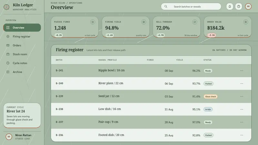Open Firing register in the sidebar
The image size is (258, 145).
(22, 36)
